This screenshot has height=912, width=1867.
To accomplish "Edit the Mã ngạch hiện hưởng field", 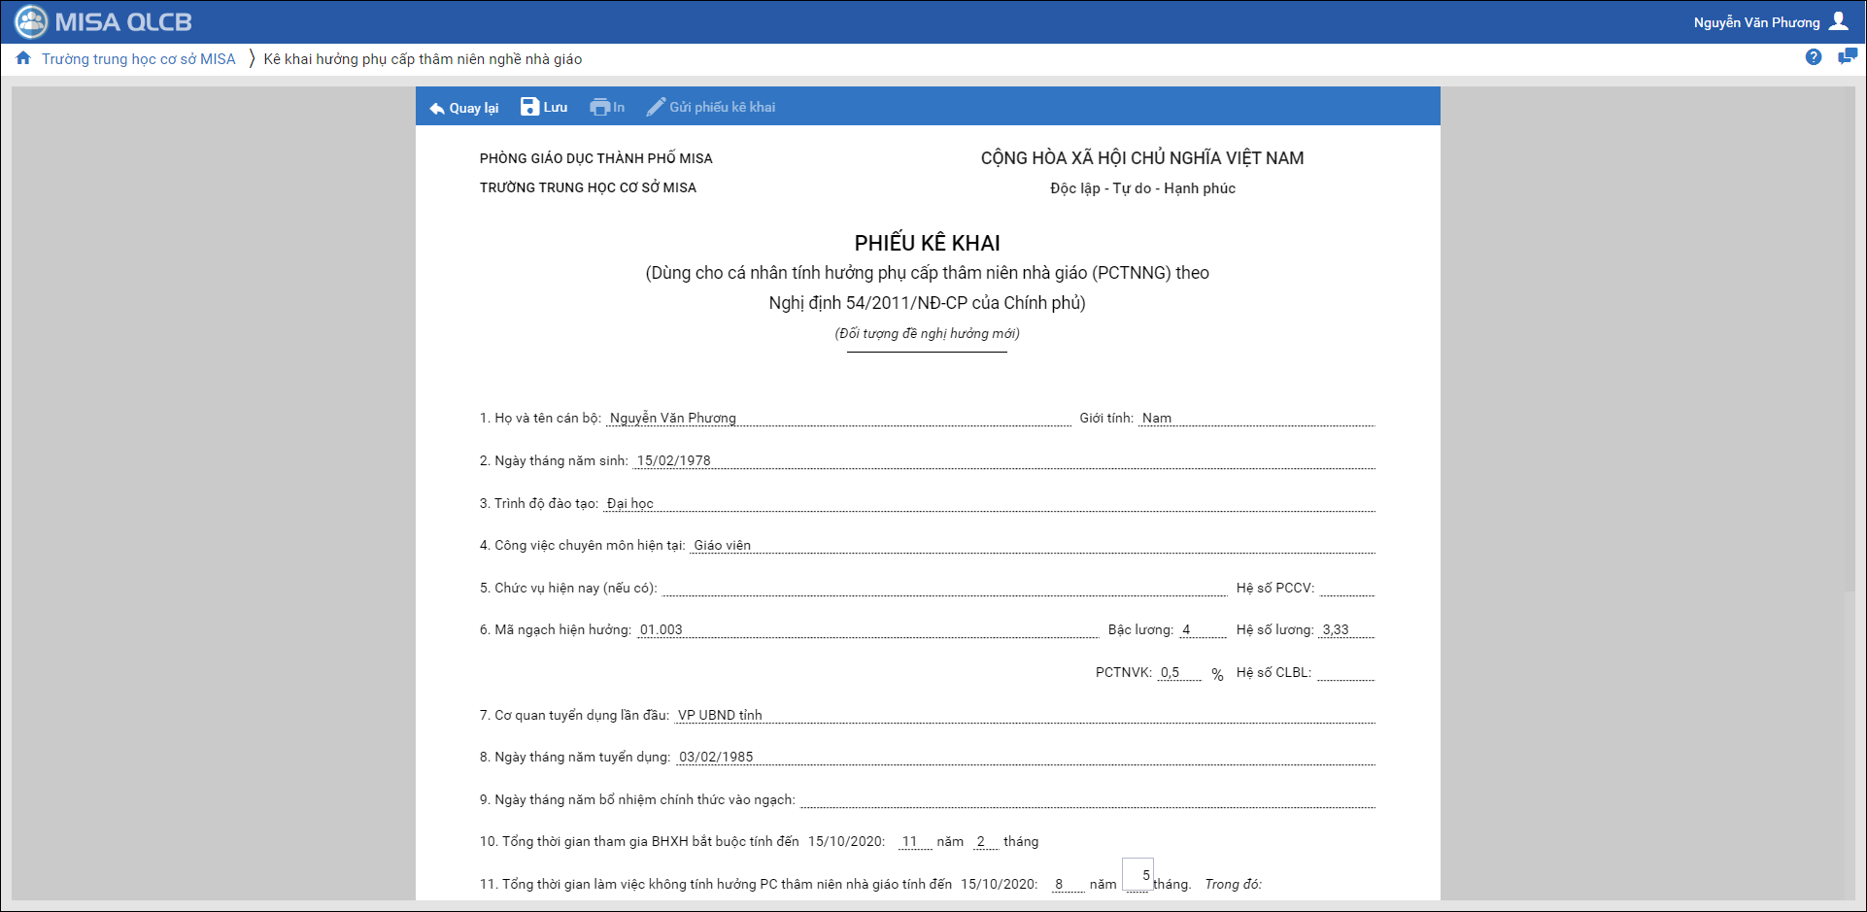I will pyautogui.click(x=866, y=629).
